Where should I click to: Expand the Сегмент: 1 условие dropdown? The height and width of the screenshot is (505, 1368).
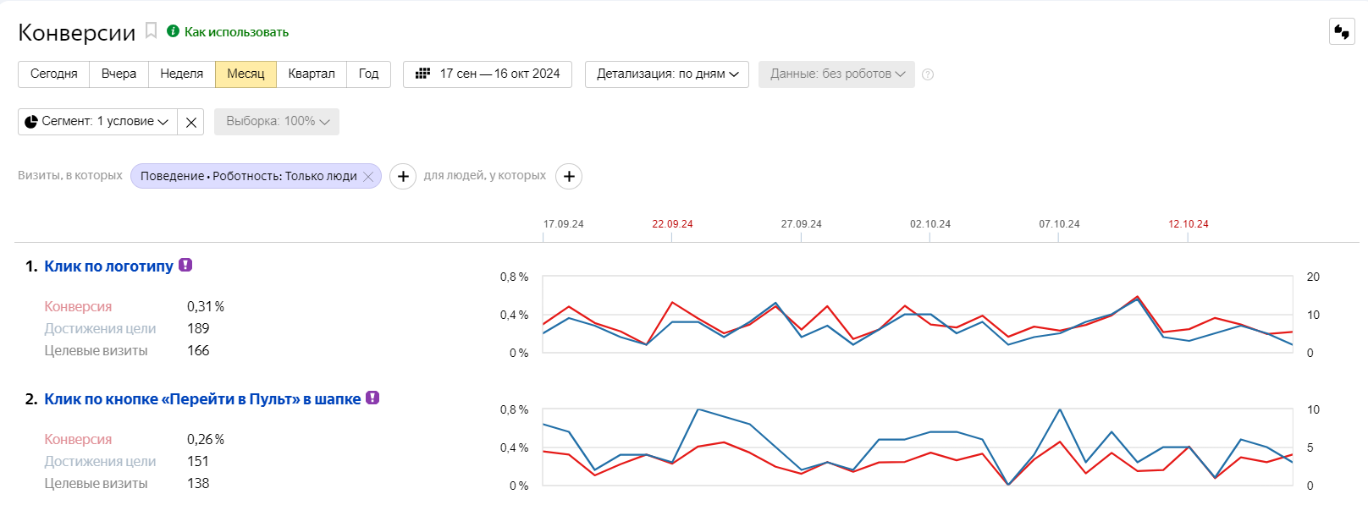[x=97, y=122]
